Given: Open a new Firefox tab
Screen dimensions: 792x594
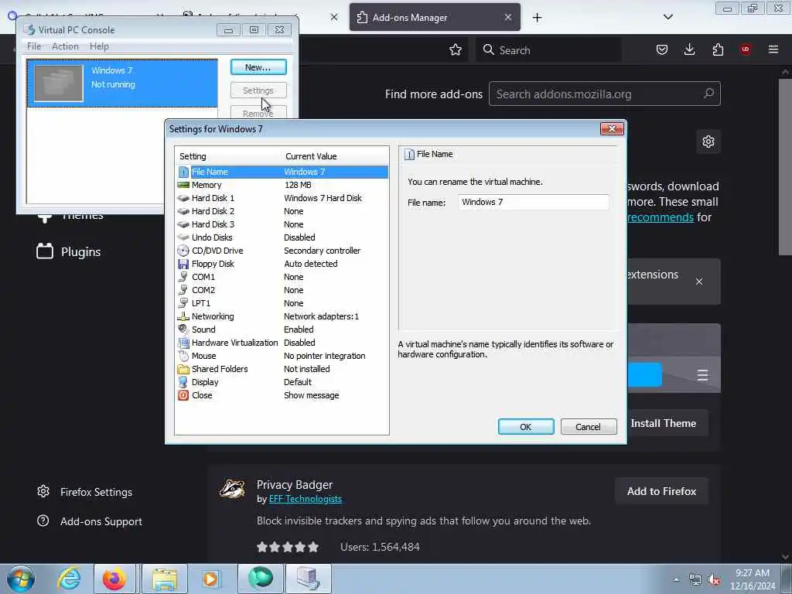Looking at the screenshot, I should 537,18.
